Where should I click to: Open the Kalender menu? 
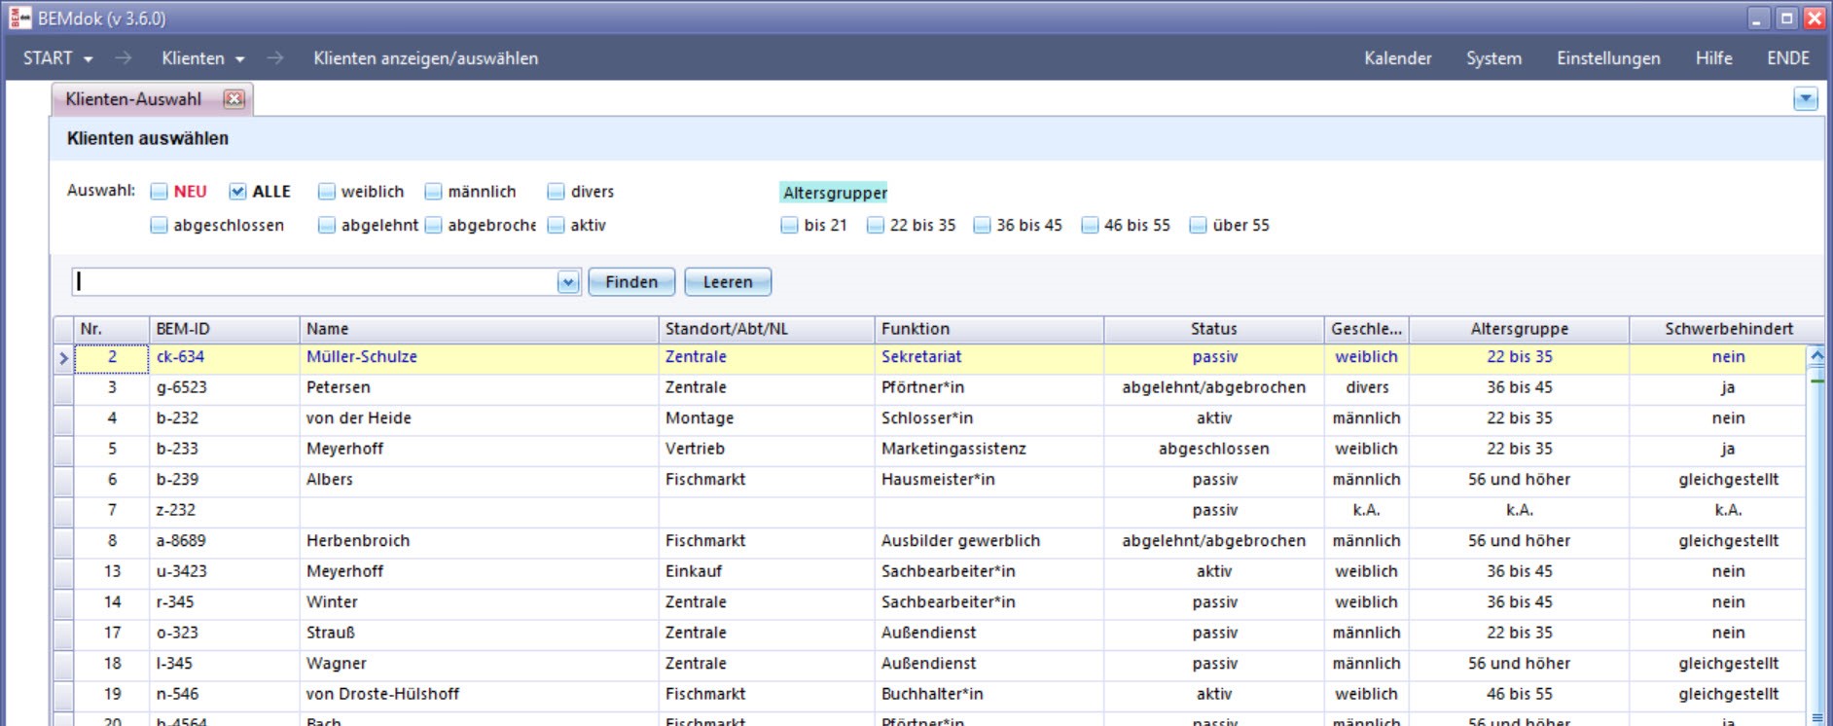click(x=1397, y=58)
